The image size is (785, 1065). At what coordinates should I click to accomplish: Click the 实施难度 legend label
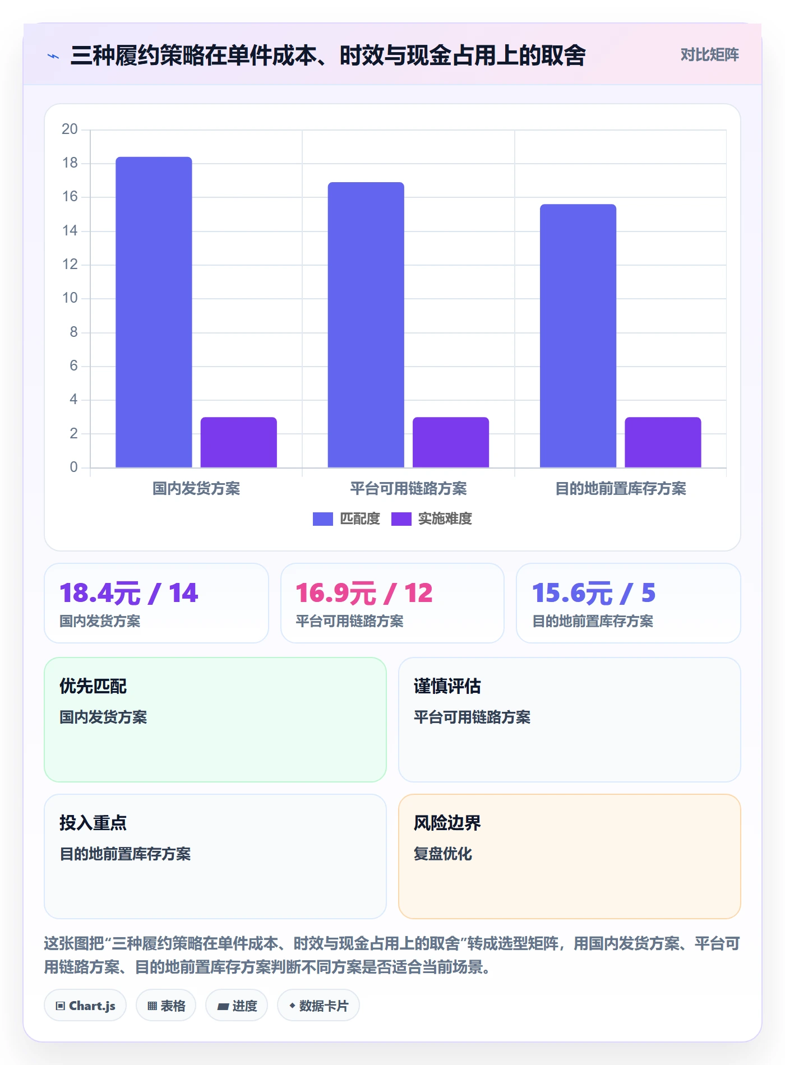coord(445,519)
